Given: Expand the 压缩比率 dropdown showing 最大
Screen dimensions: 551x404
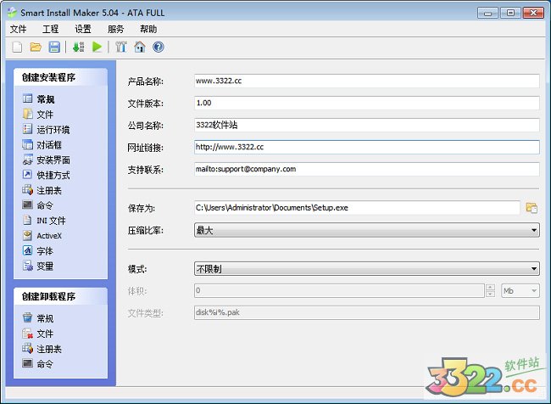Looking at the screenshot, I should 367,230.
